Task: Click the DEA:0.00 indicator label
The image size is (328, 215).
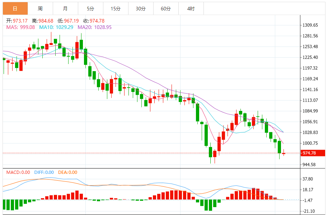Action: pyautogui.click(x=68, y=172)
